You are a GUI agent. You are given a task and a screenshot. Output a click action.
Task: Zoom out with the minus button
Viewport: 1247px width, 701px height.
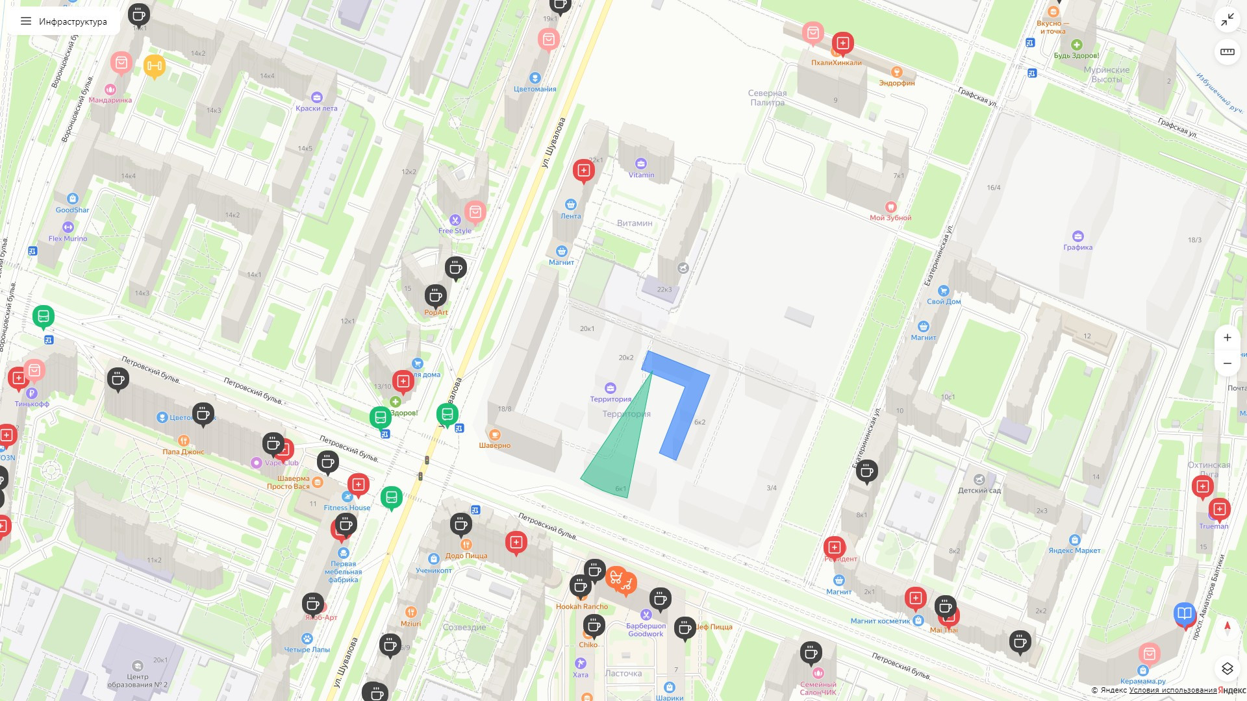(1227, 363)
